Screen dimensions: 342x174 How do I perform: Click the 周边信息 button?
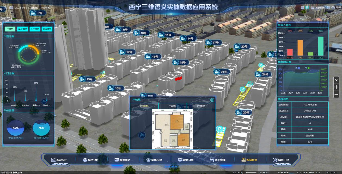pos(47,29)
